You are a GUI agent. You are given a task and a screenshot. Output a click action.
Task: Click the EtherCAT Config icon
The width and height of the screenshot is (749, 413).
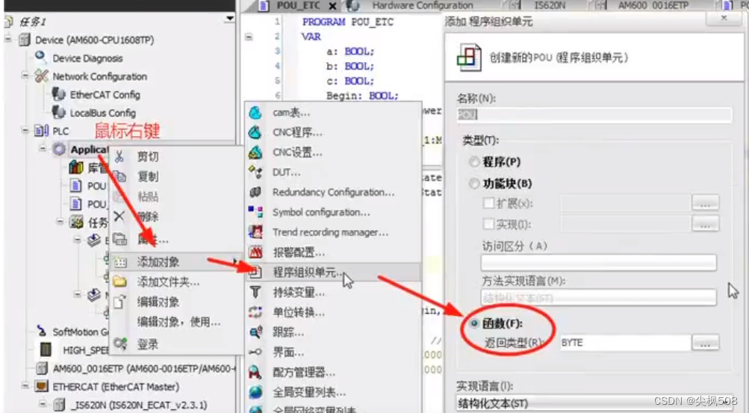pyautogui.click(x=59, y=94)
